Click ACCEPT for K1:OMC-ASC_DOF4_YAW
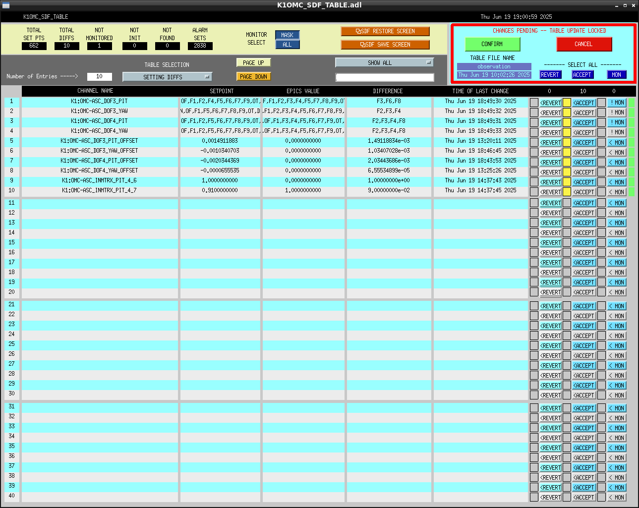 584,132
